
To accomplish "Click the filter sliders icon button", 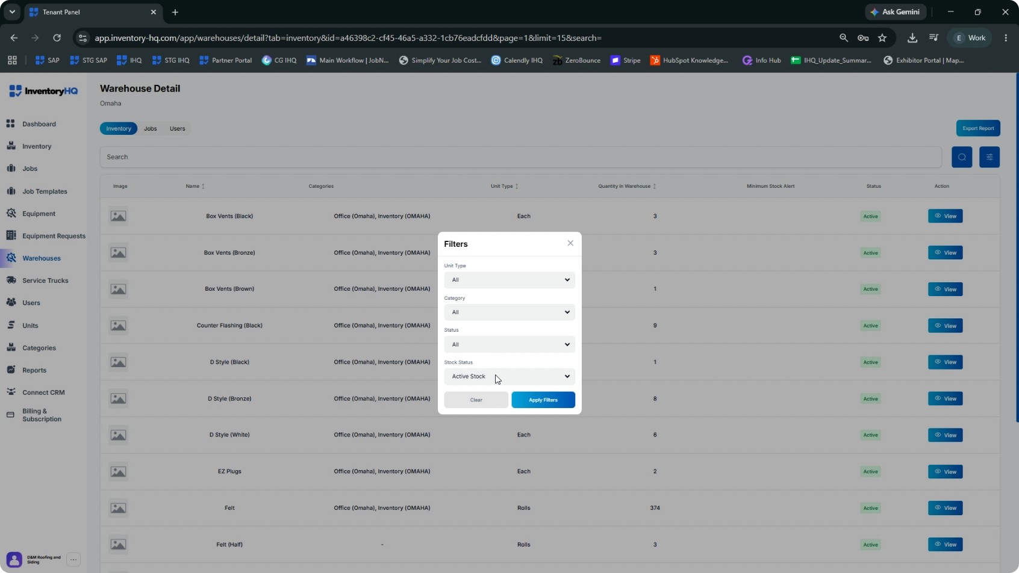I will pyautogui.click(x=989, y=157).
